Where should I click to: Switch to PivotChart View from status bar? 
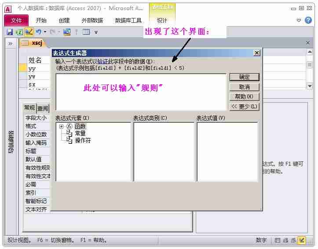tap(293, 240)
